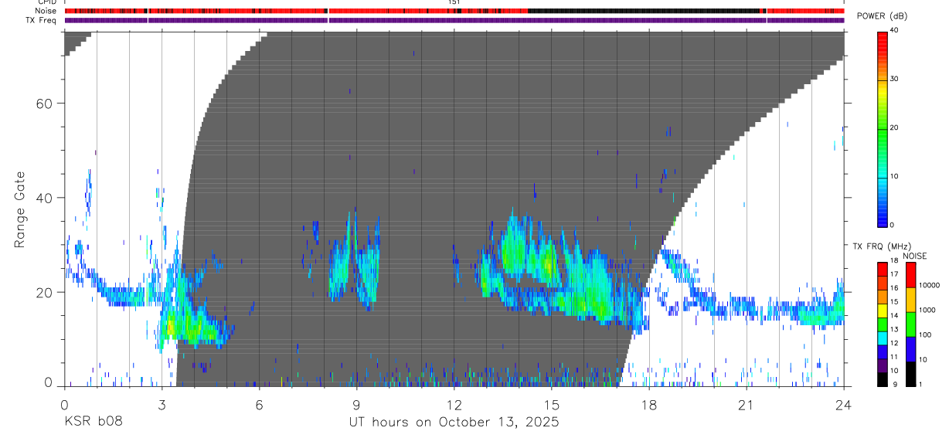This screenshot has height=438, width=949.
Task: Click the orange 1000 noise legend swatch
Action: pyautogui.click(x=910, y=300)
